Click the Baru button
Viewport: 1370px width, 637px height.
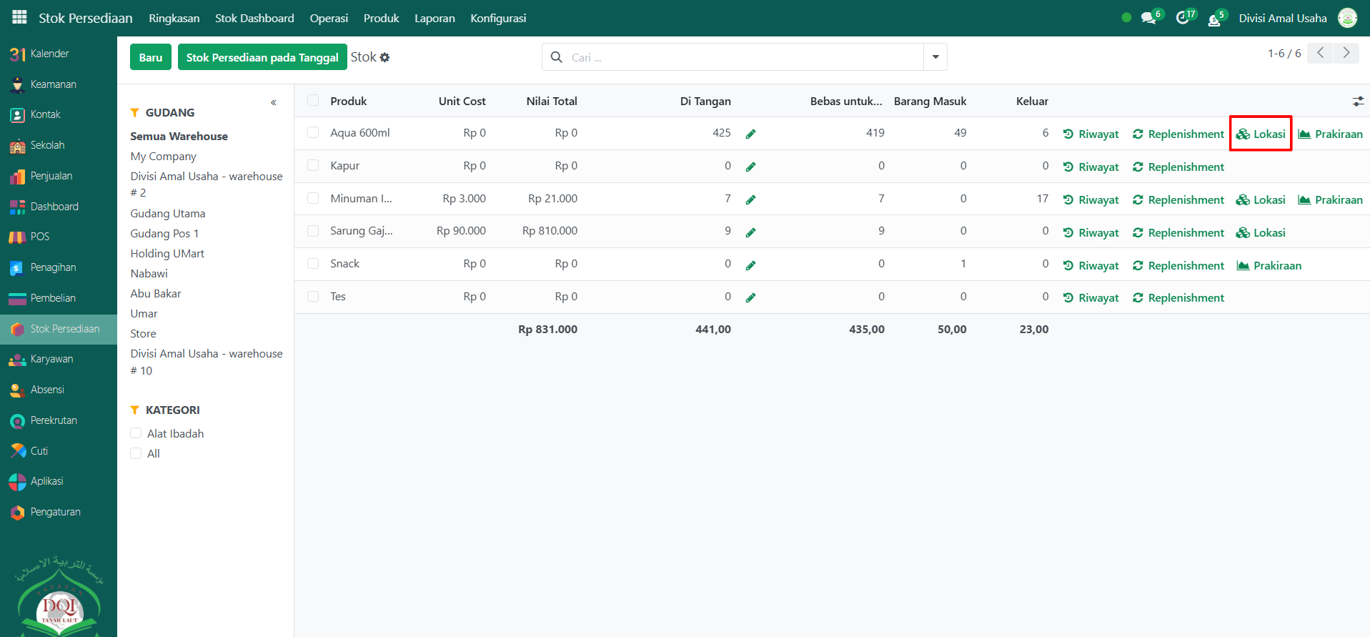coord(151,57)
